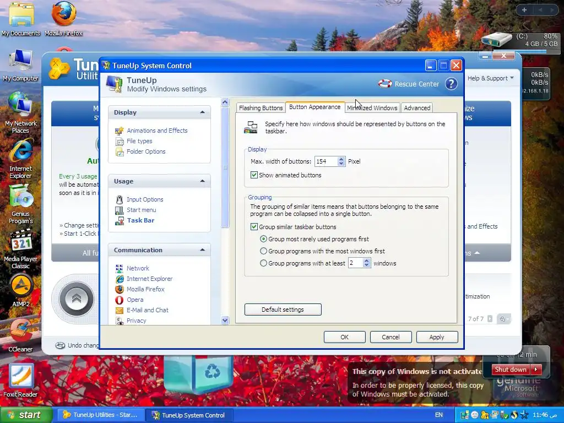564x423 pixels.
Task: Open Help & Support dropdown in TuneUp Utilities
Action: coord(490,78)
